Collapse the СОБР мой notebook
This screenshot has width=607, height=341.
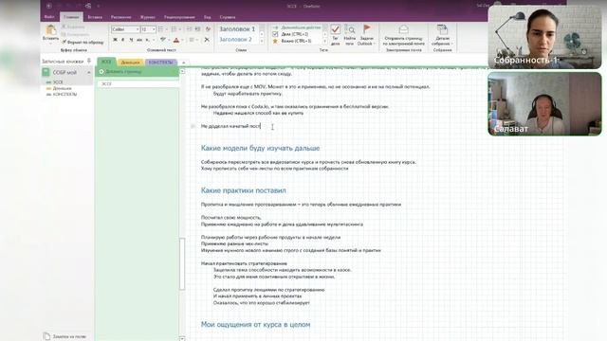point(88,73)
